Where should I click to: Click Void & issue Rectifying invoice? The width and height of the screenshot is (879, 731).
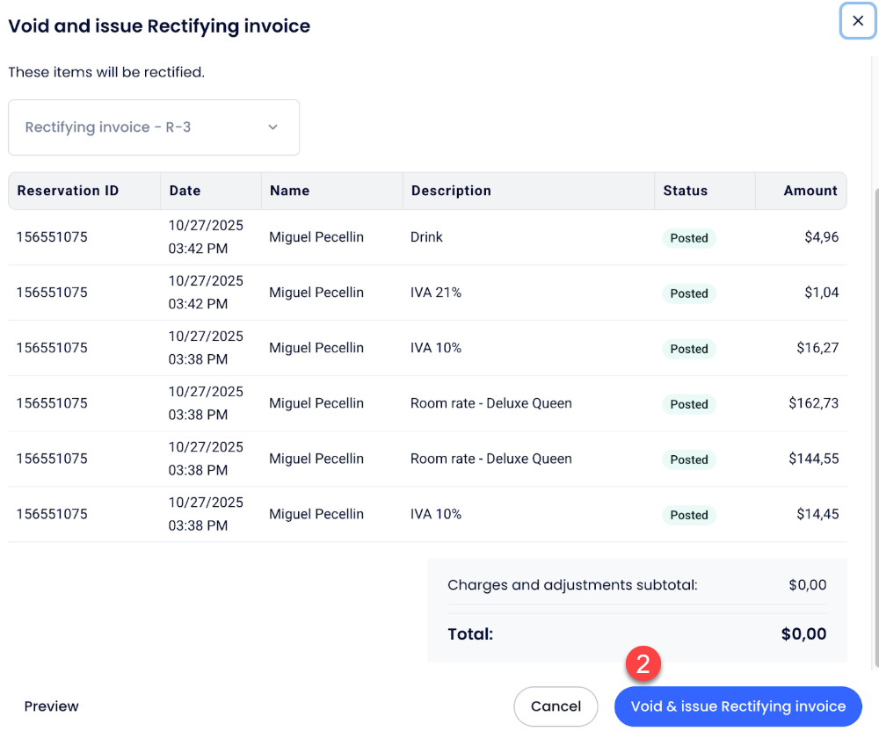pos(737,706)
